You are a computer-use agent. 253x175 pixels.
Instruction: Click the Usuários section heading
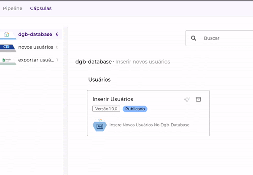click(99, 80)
